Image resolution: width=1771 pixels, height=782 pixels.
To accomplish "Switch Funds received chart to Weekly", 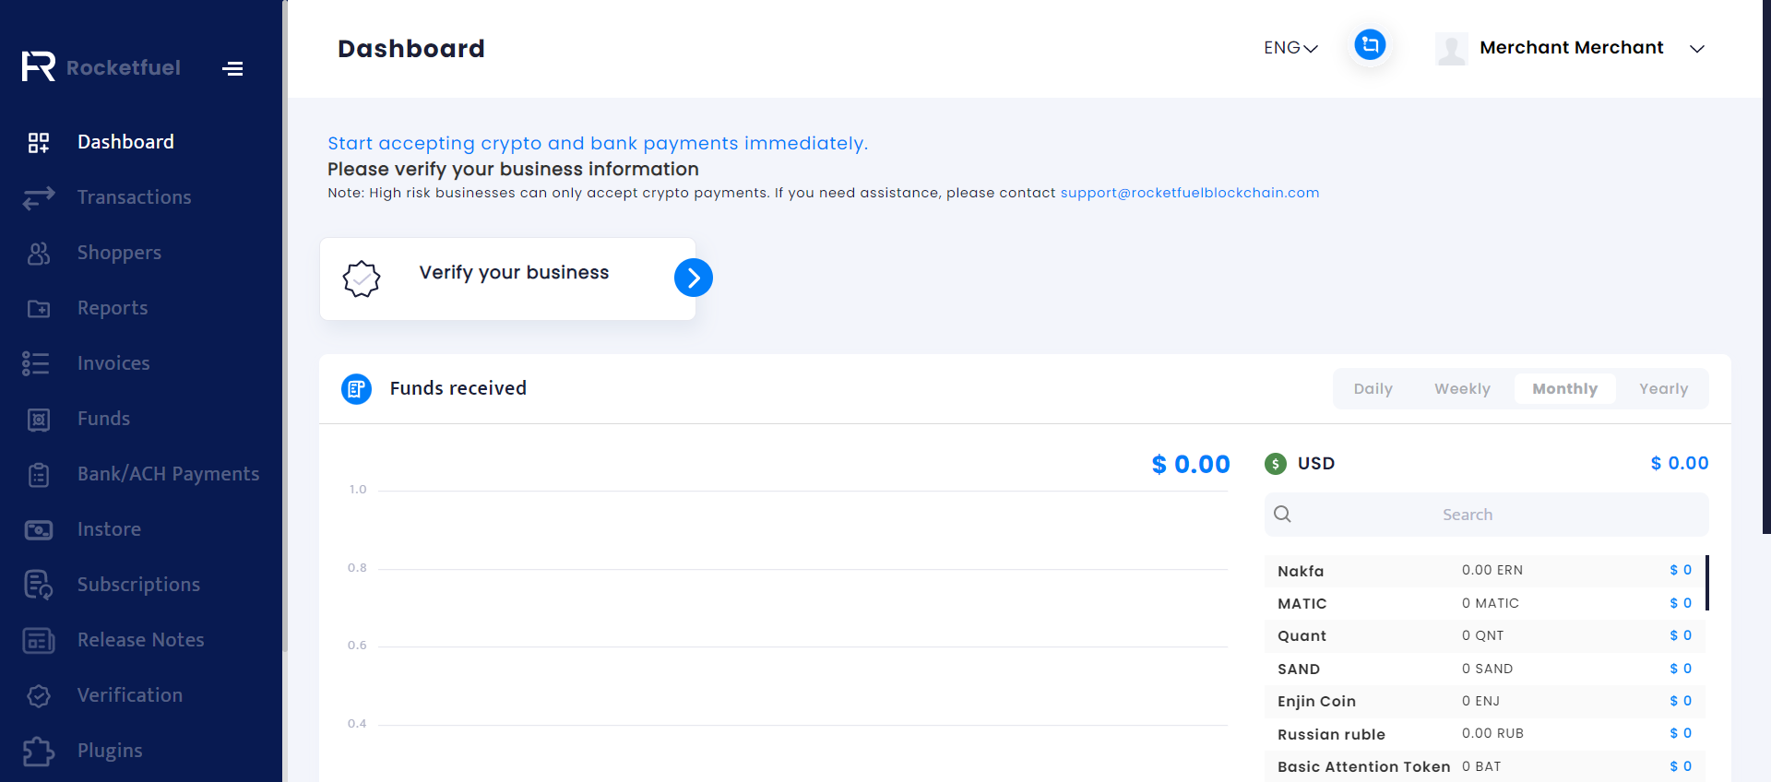I will (1462, 389).
